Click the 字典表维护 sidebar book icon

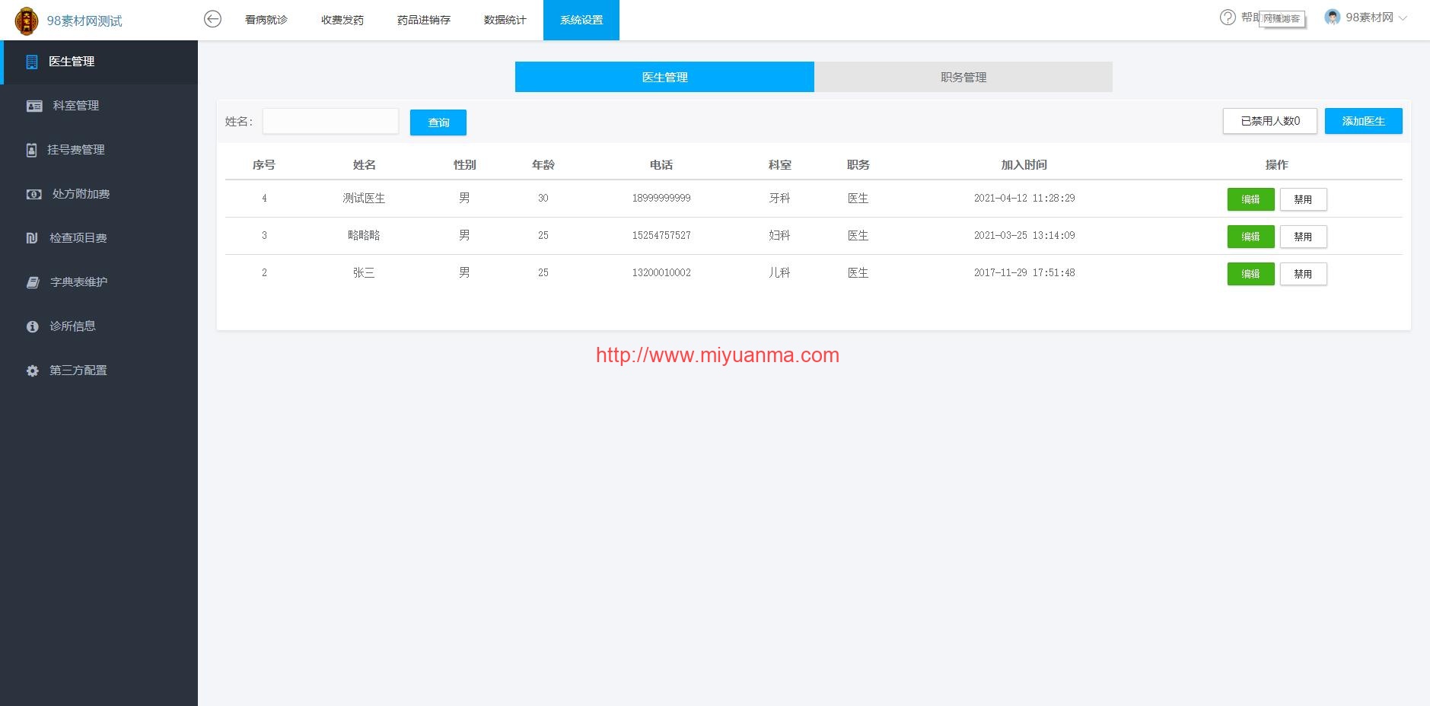pyautogui.click(x=33, y=282)
